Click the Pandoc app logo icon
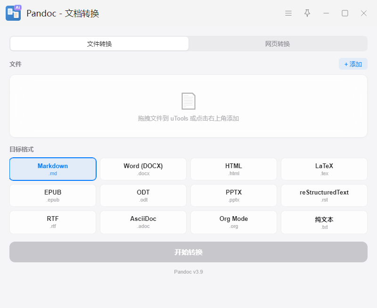377x308 pixels. (x=13, y=13)
